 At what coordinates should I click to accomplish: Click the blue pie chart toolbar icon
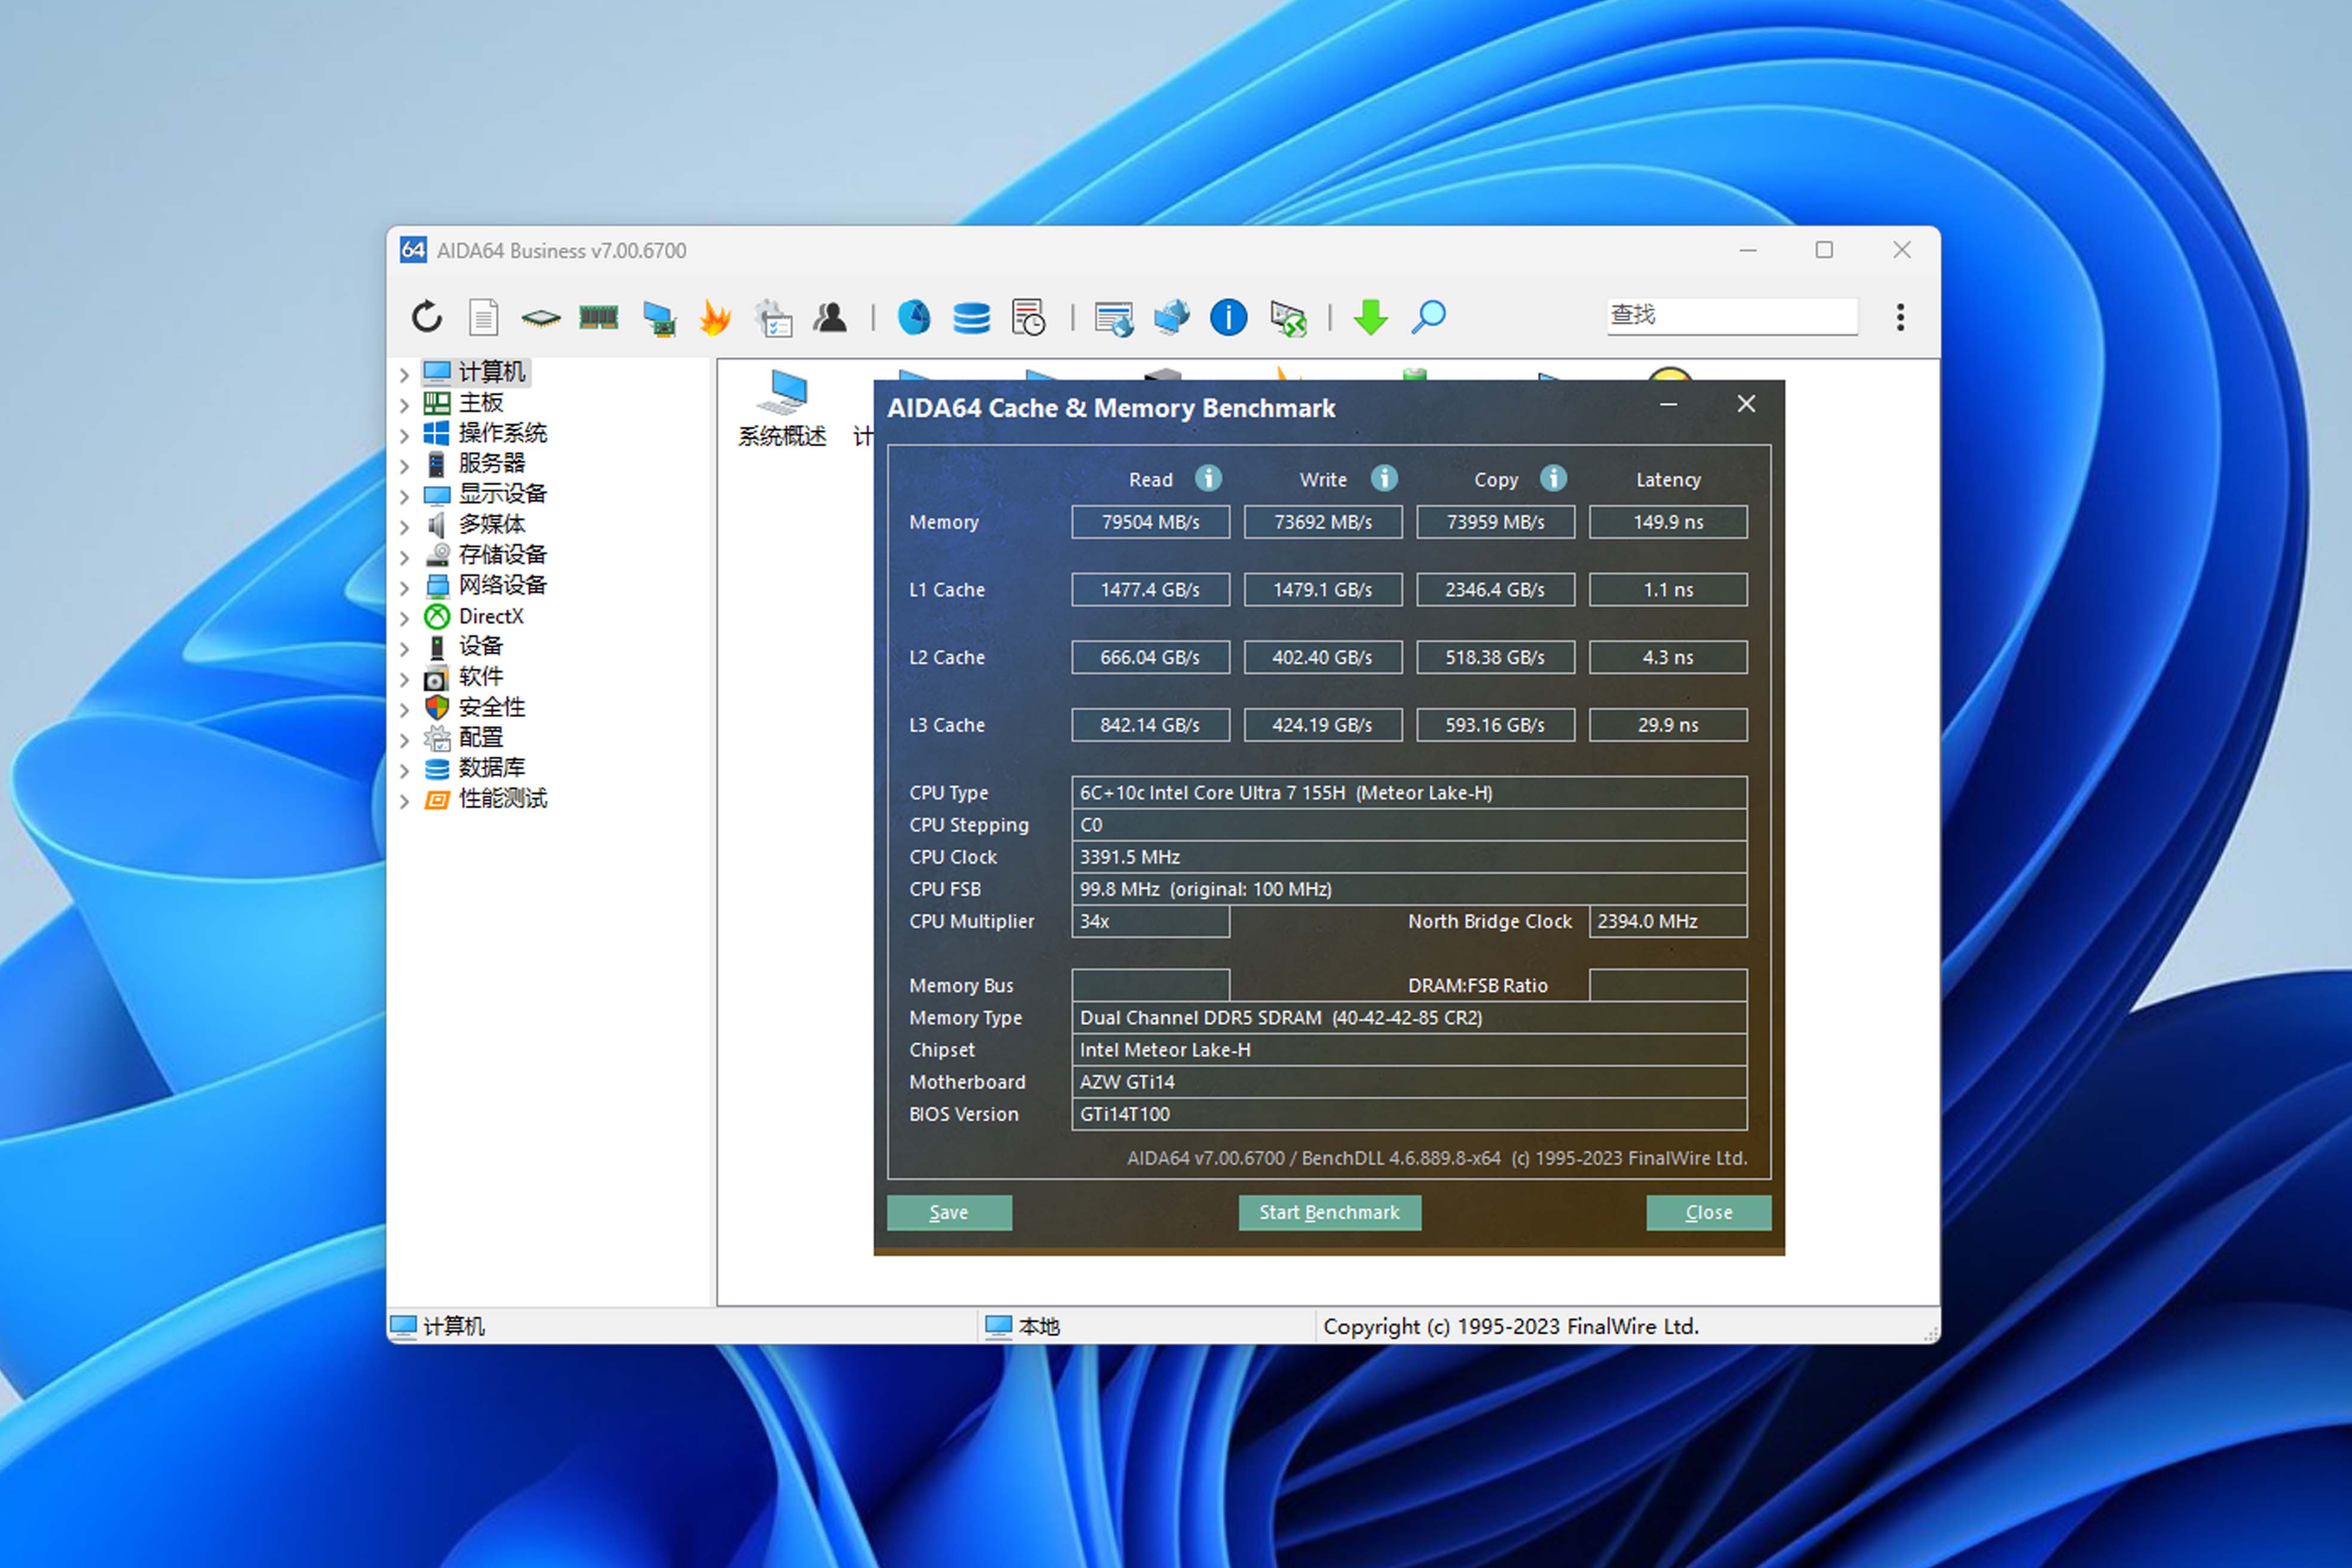[914, 317]
